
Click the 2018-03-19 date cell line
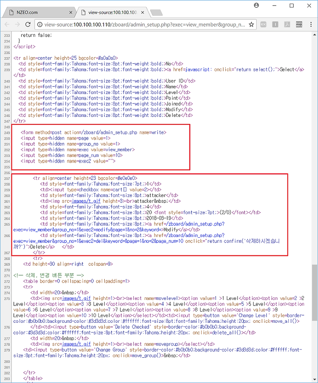click(111, 218)
